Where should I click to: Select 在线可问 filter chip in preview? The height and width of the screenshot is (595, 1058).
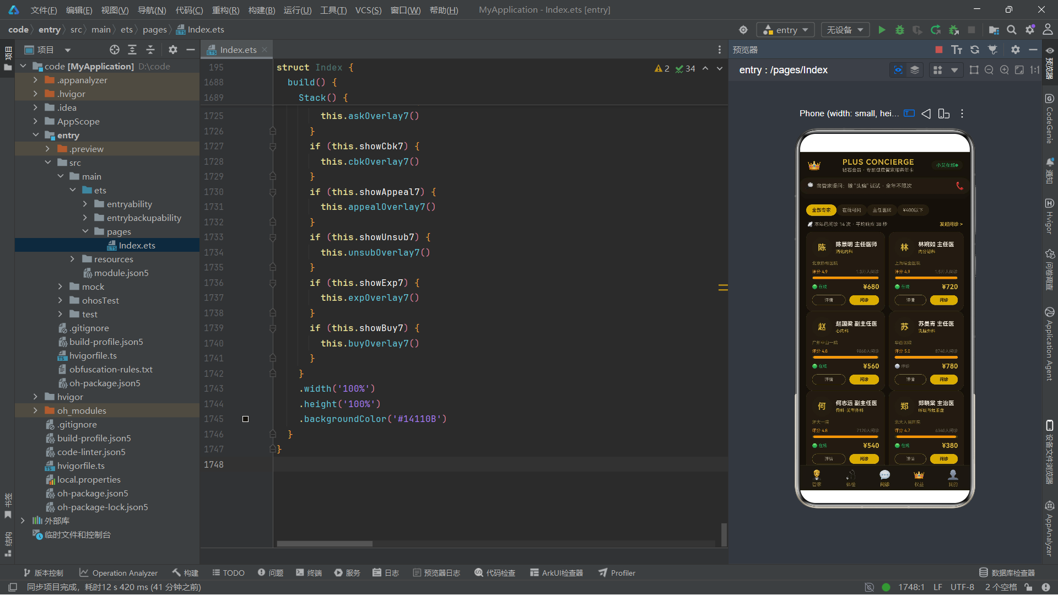(x=851, y=210)
